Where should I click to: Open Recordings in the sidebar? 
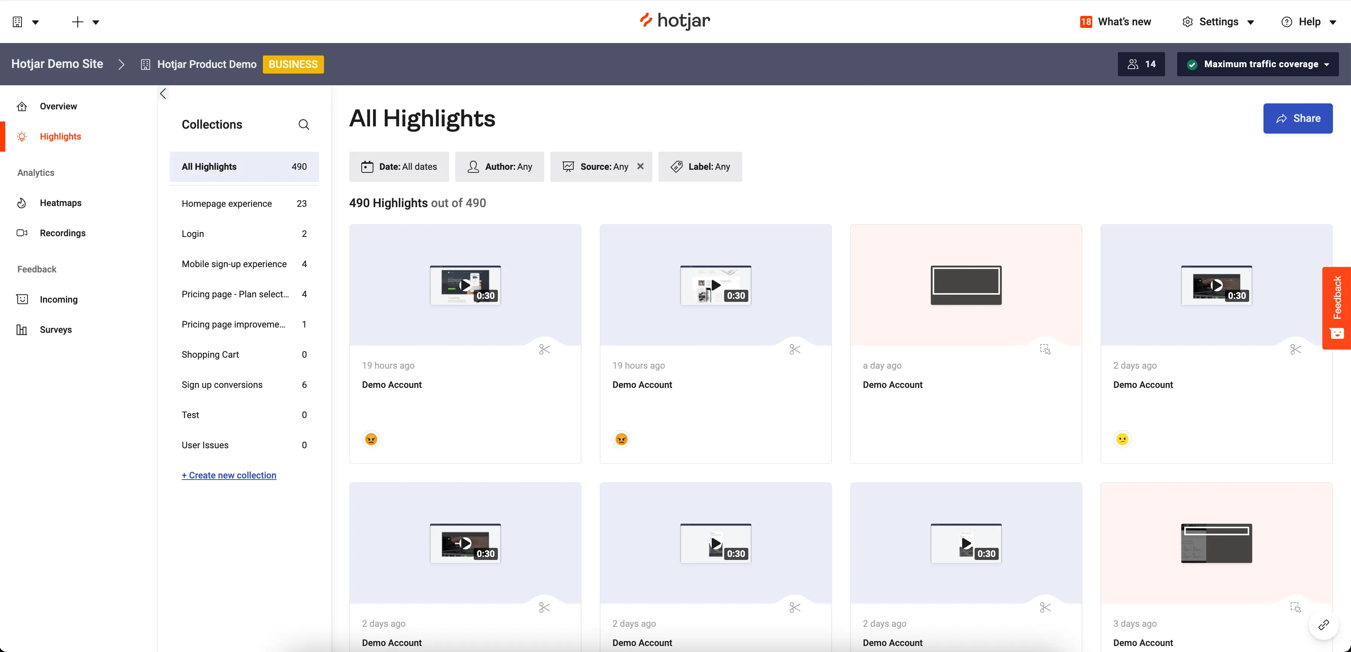pos(62,233)
